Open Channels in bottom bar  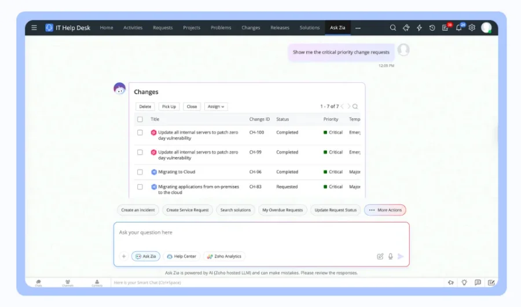[68, 283]
